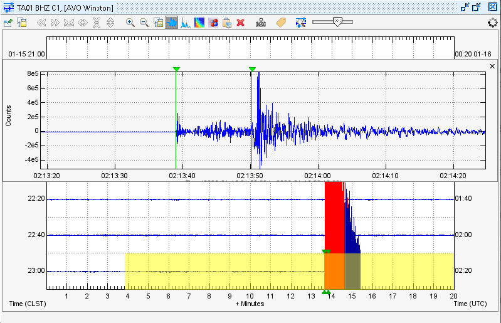Image resolution: width=501 pixels, height=323 pixels.
Task: Click the top time ruler bar
Action: click(250, 48)
